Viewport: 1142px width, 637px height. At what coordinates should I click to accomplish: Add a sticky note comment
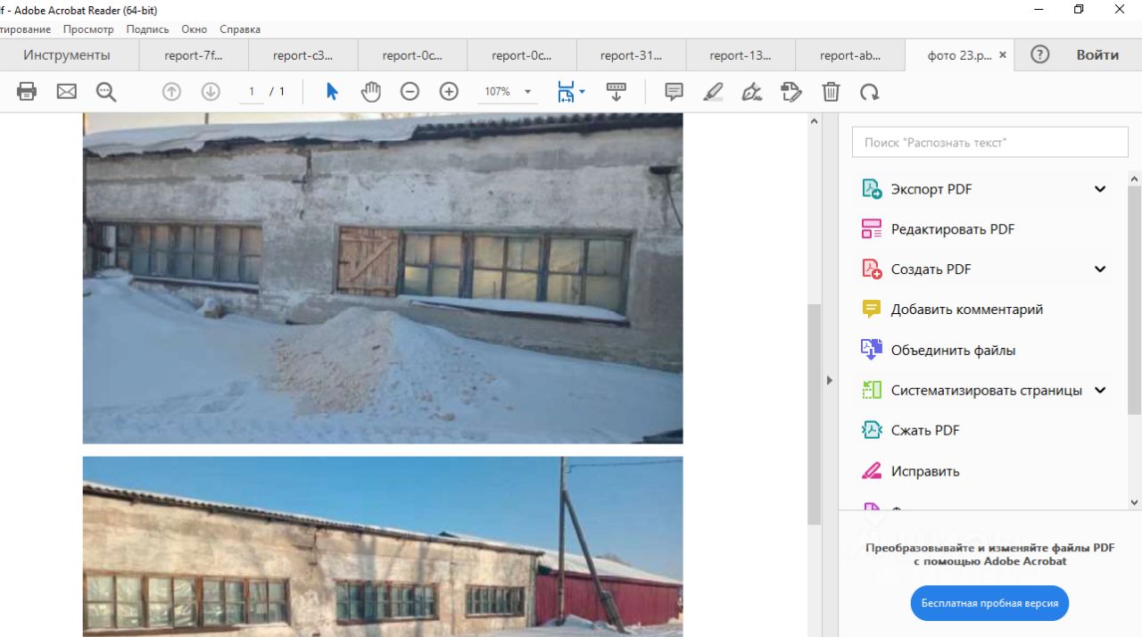(x=674, y=91)
